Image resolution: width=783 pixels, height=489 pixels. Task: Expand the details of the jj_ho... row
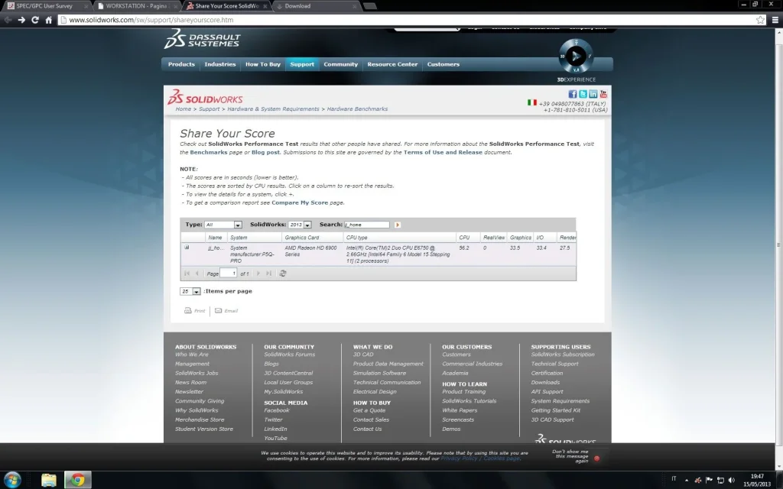click(x=187, y=248)
